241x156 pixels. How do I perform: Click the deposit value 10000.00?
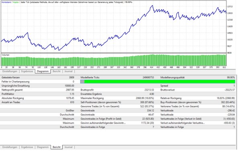point(69,86)
